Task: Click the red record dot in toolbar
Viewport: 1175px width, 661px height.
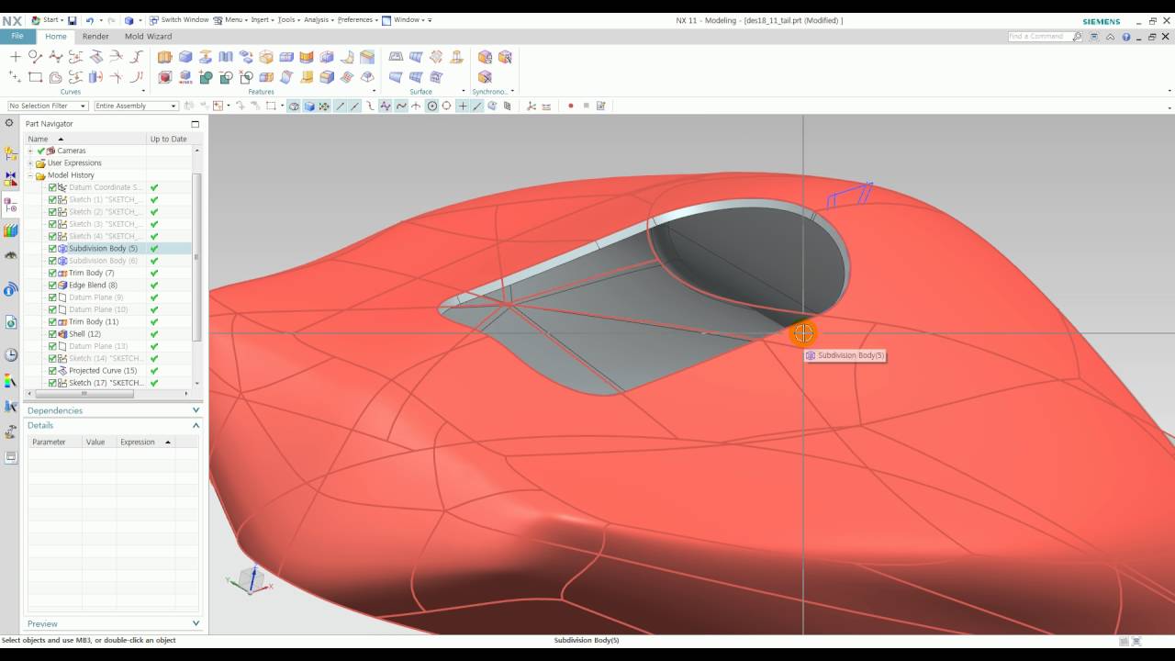Action: (x=571, y=106)
